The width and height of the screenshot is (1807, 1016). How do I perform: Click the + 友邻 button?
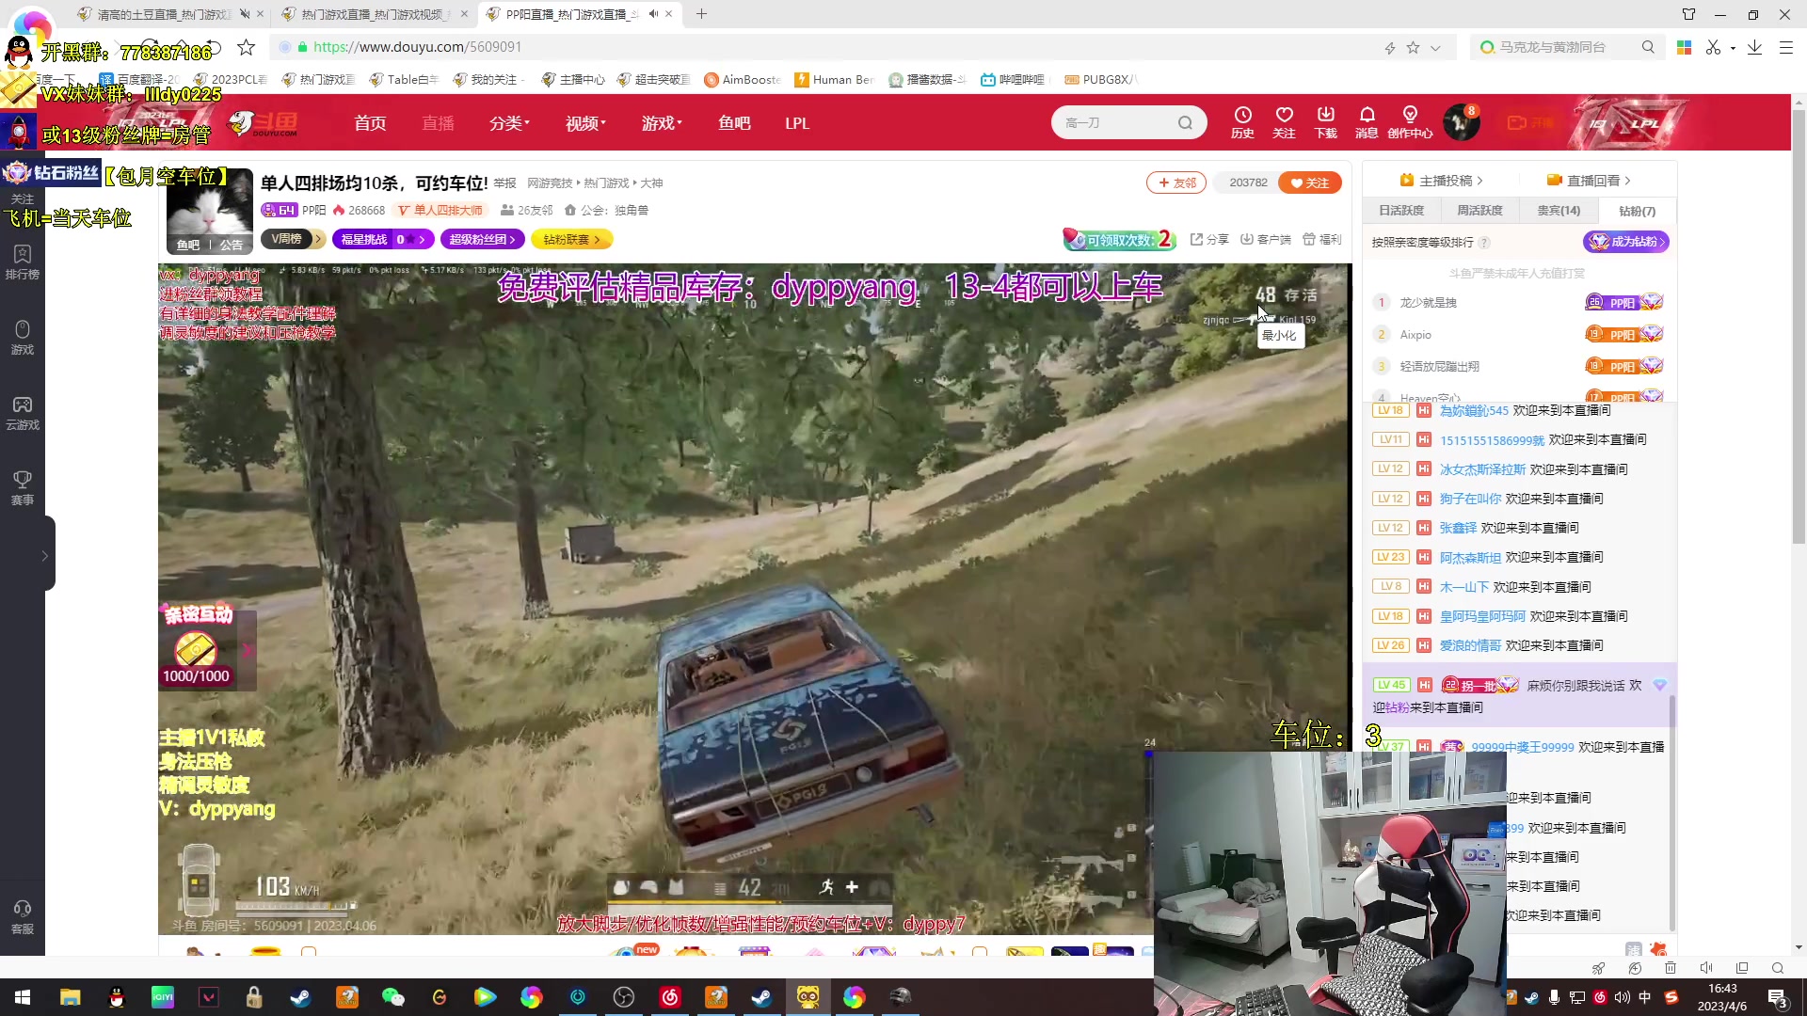pos(1176,183)
